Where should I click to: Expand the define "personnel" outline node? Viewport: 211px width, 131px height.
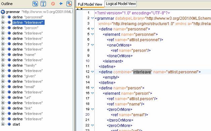pyautogui.click(x=3, y=17)
